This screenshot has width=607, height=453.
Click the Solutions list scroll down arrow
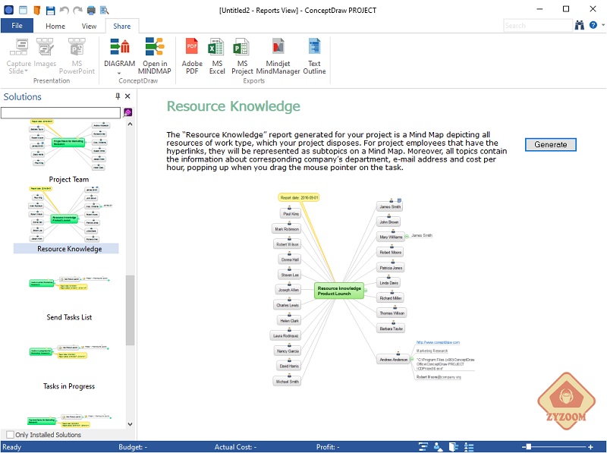(x=130, y=424)
